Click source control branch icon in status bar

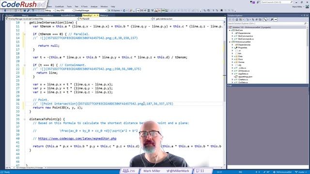(296, 172)
